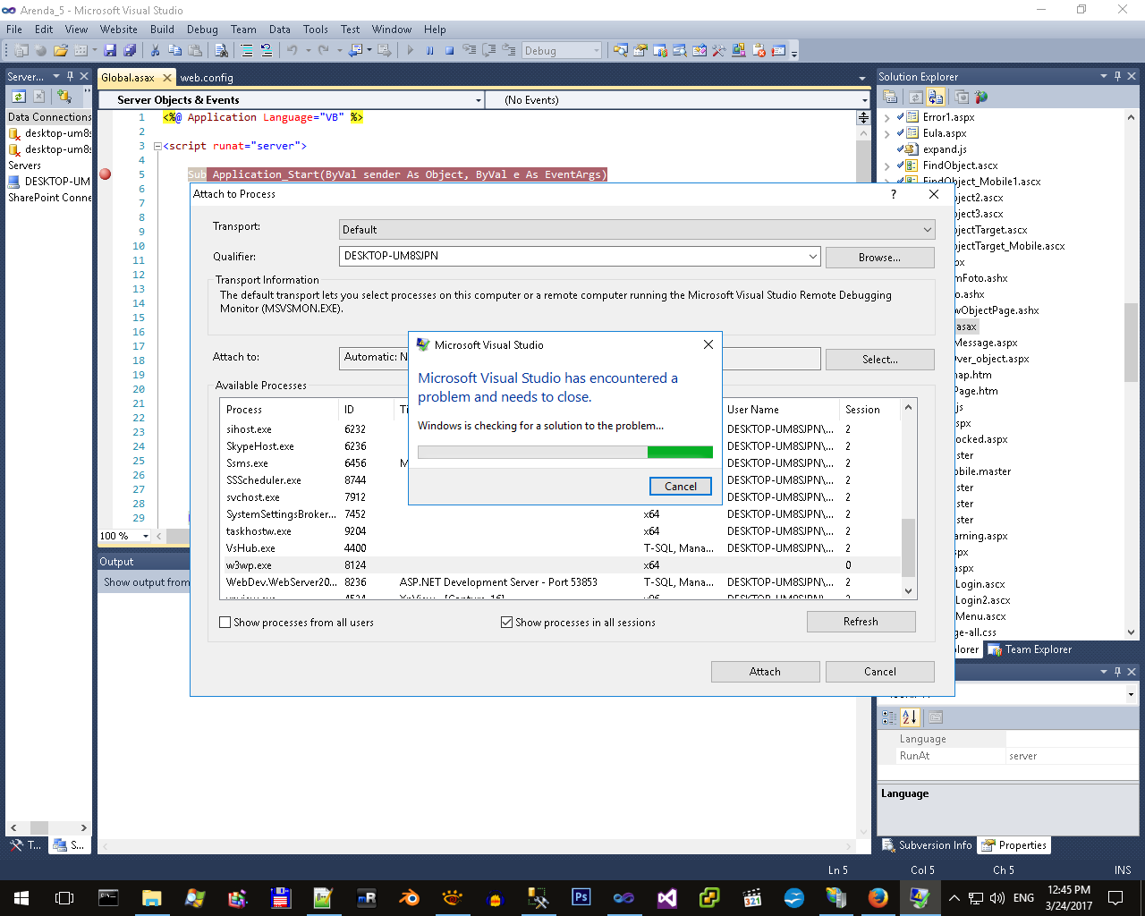
Task: Open the Toolbox from the toolbar icon
Action: (719, 51)
